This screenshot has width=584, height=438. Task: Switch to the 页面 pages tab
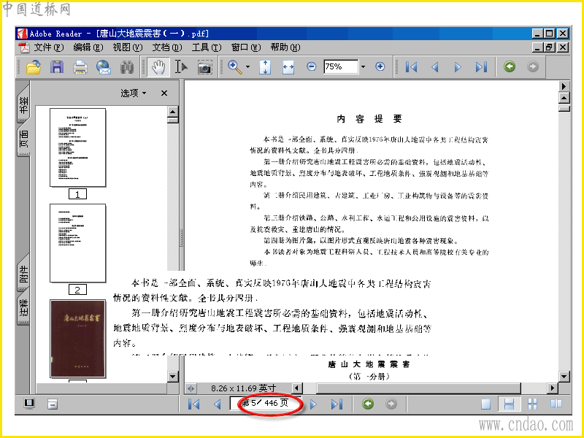[x=23, y=139]
